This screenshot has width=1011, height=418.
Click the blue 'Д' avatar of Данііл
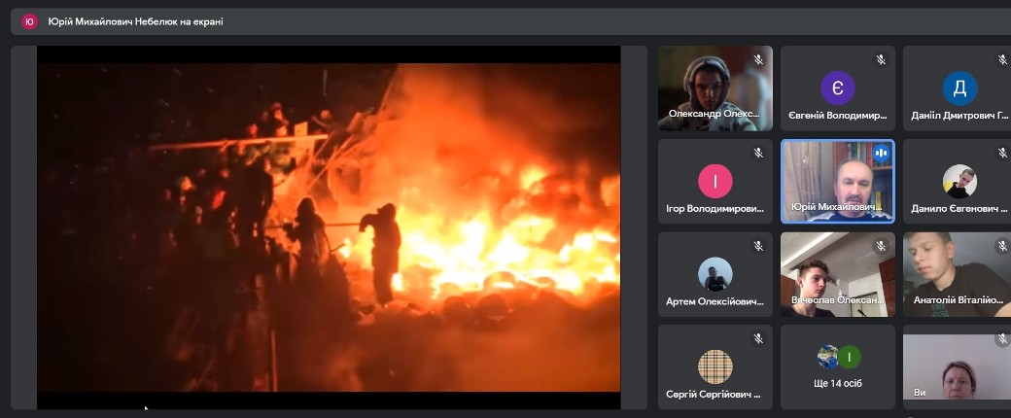(959, 88)
